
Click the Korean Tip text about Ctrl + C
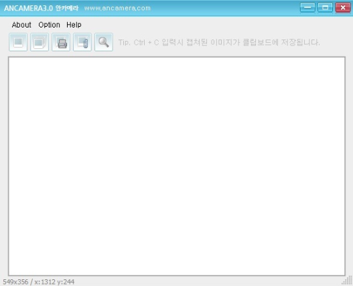point(219,42)
